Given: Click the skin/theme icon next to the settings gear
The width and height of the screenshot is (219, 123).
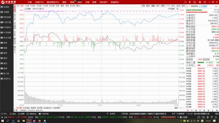Looking at the screenshot, I should click(x=200, y=2).
